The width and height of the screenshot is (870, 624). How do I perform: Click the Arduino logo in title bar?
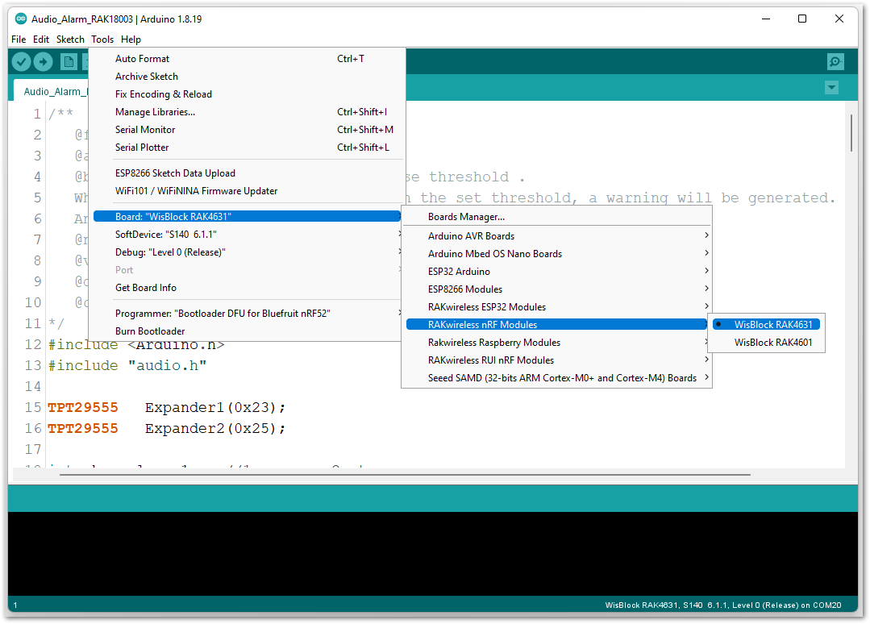pyautogui.click(x=21, y=19)
